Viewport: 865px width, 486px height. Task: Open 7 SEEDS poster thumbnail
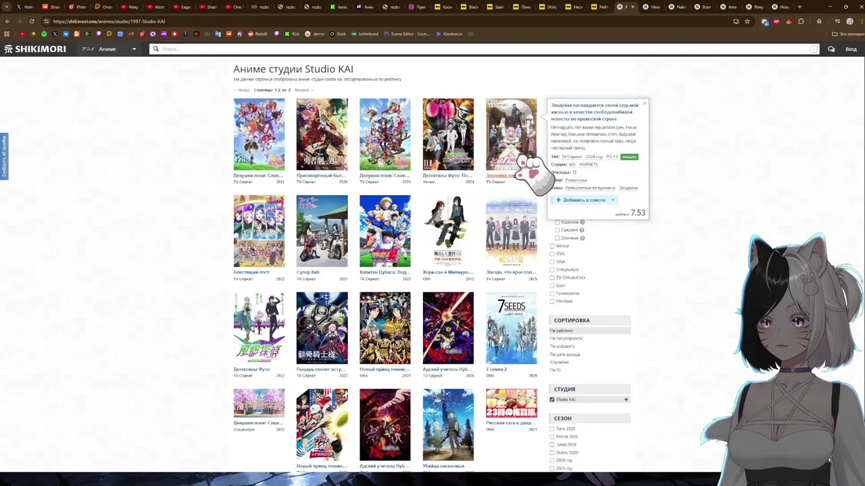click(512, 328)
